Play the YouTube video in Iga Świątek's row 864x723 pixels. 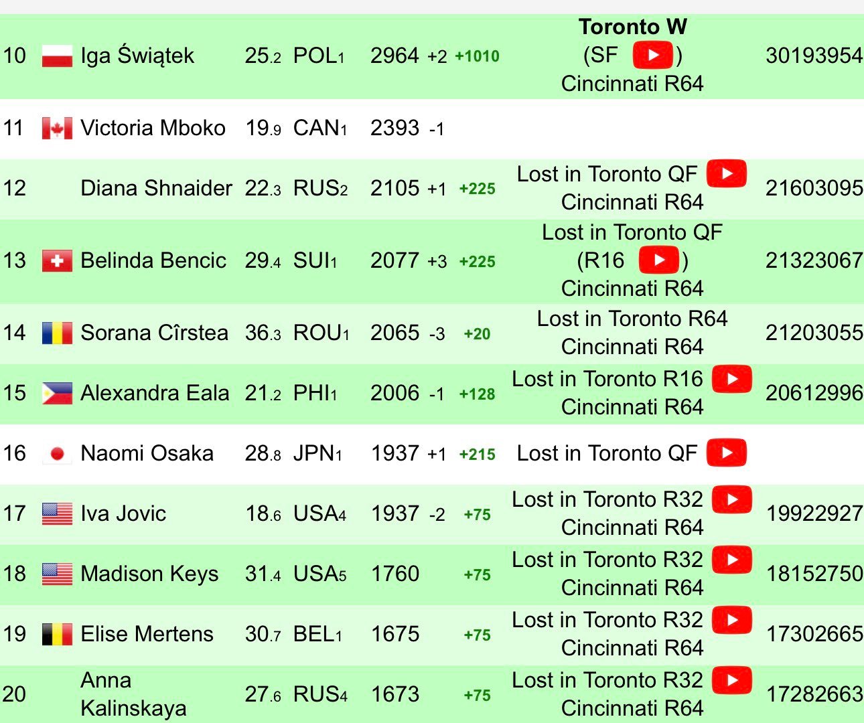point(653,55)
